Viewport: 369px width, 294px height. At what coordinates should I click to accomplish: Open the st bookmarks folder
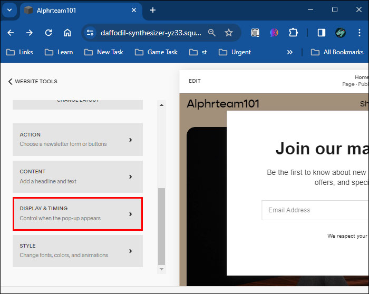[x=198, y=52]
